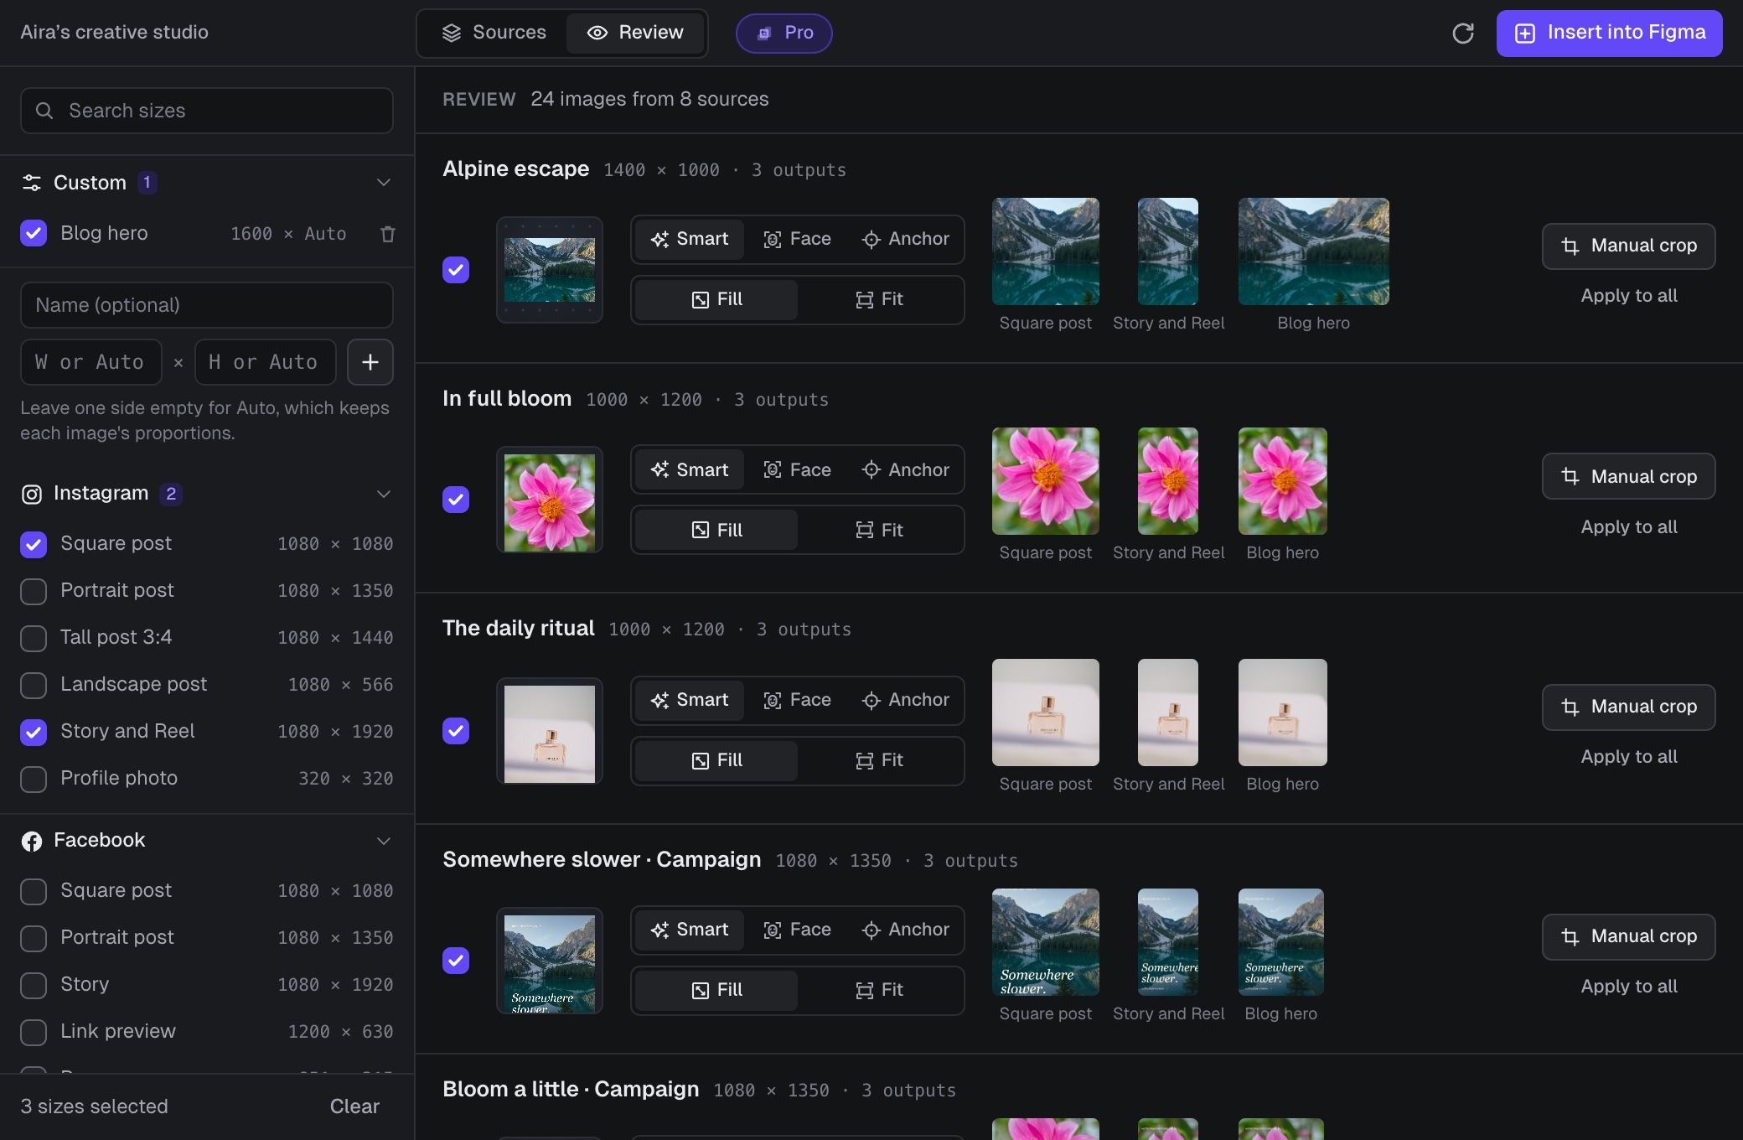
Task: Choose Anchor crop for The daily ritual
Action: pyautogui.click(x=905, y=700)
